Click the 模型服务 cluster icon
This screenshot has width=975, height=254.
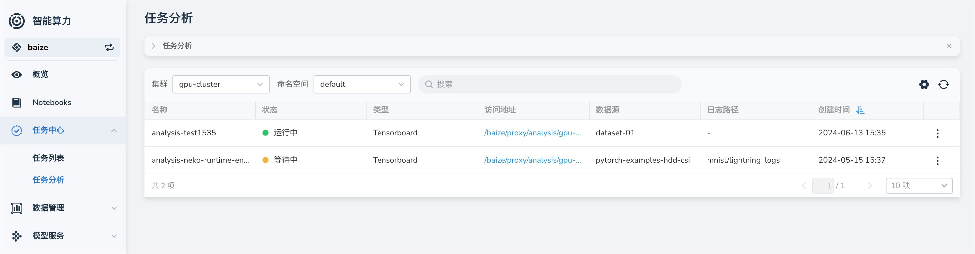(17, 236)
